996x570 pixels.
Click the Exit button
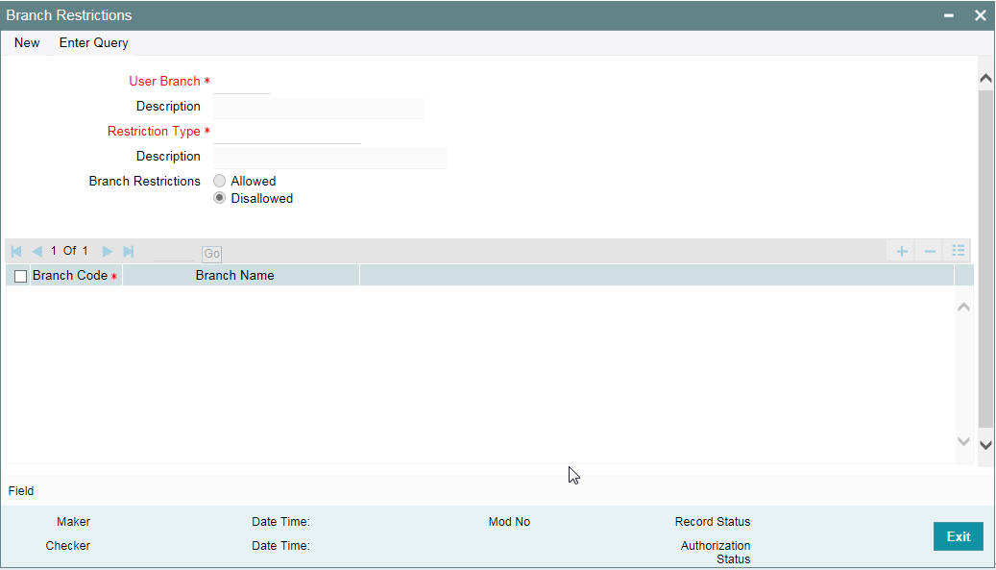coord(959,536)
